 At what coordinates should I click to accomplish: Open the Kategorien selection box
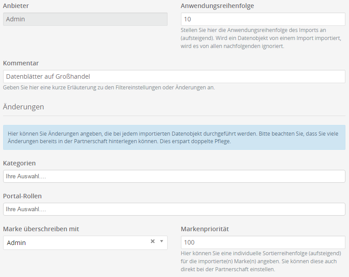tap(174, 177)
